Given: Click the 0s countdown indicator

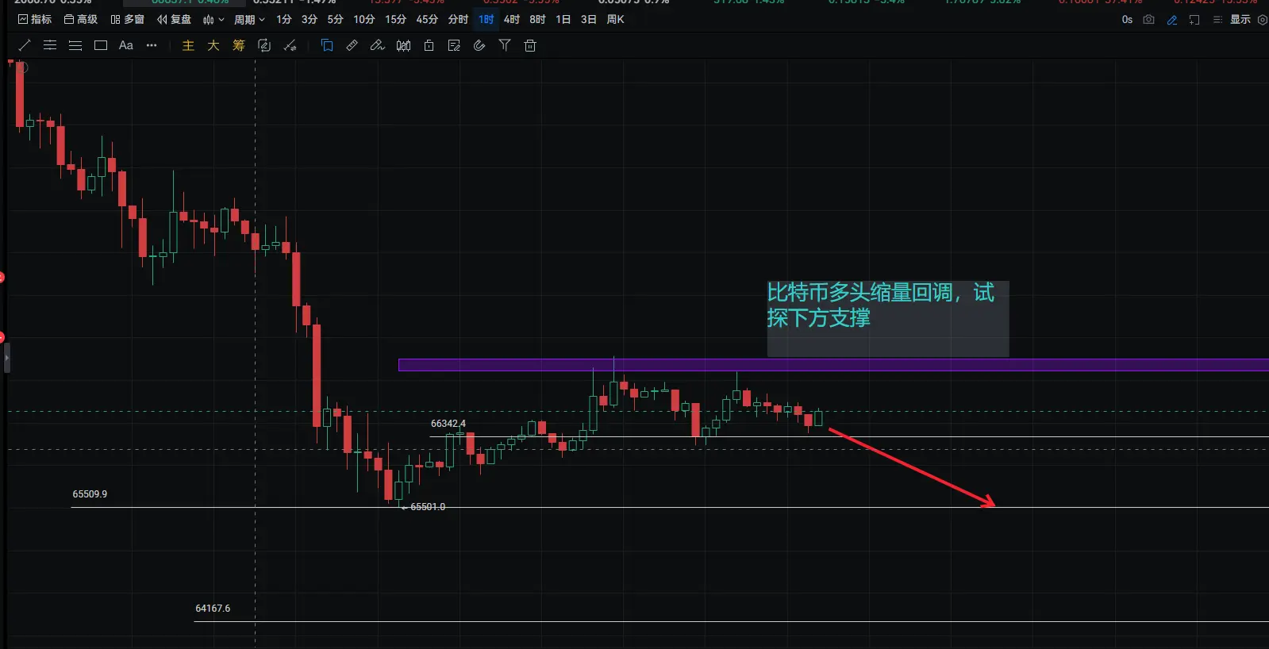Looking at the screenshot, I should [1127, 19].
